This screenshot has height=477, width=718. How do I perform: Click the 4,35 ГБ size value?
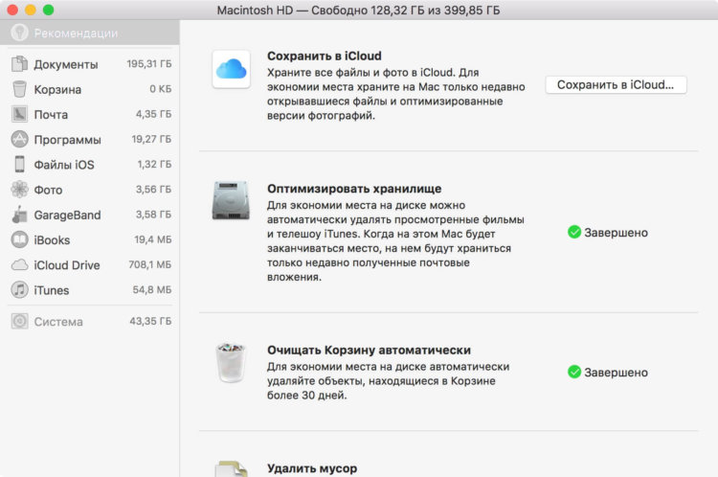click(x=153, y=114)
